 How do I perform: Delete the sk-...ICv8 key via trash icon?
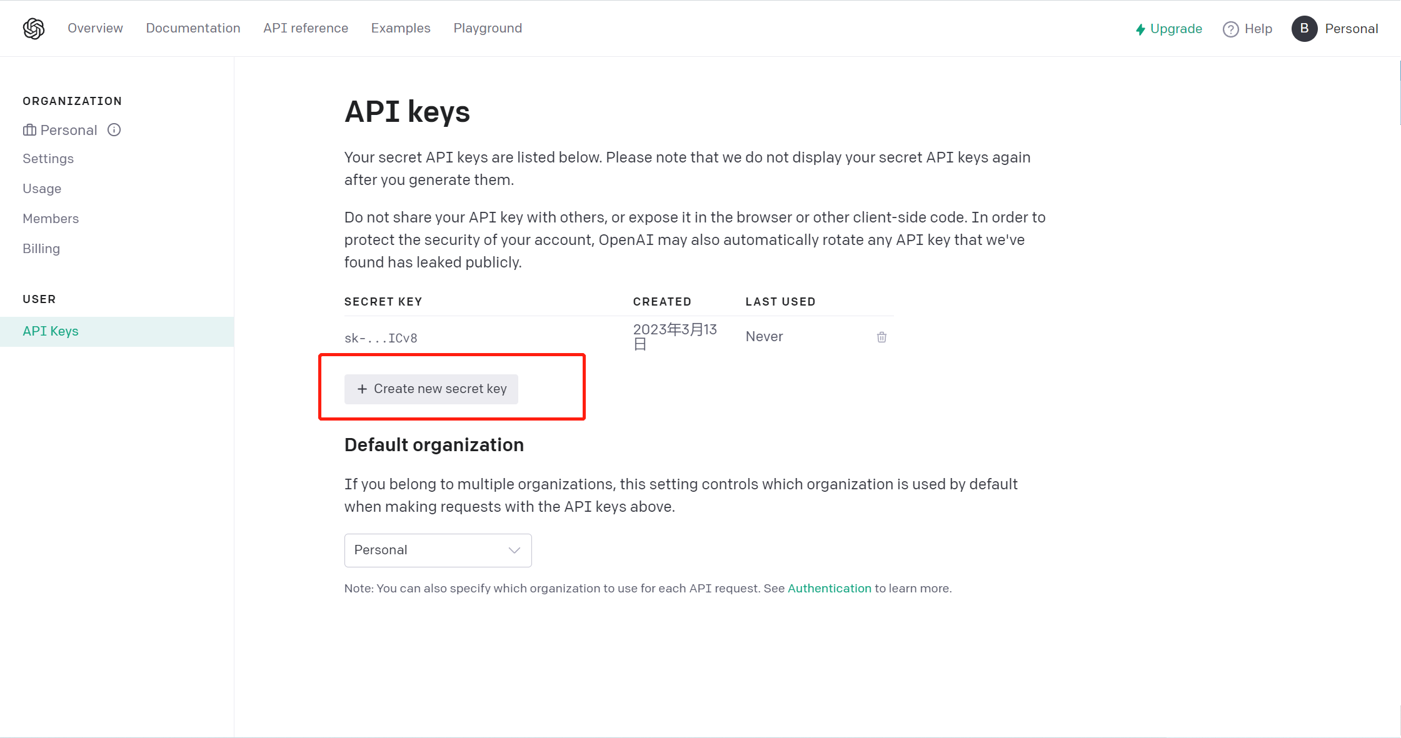pos(881,337)
